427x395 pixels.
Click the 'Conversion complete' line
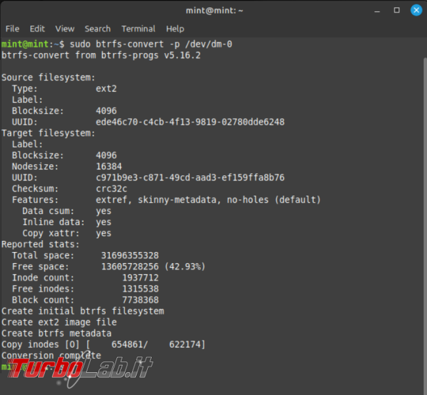point(51,356)
